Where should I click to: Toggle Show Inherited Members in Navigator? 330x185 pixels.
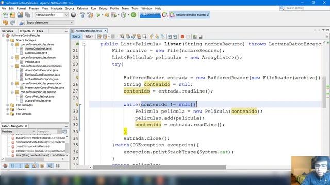coord(5,166)
